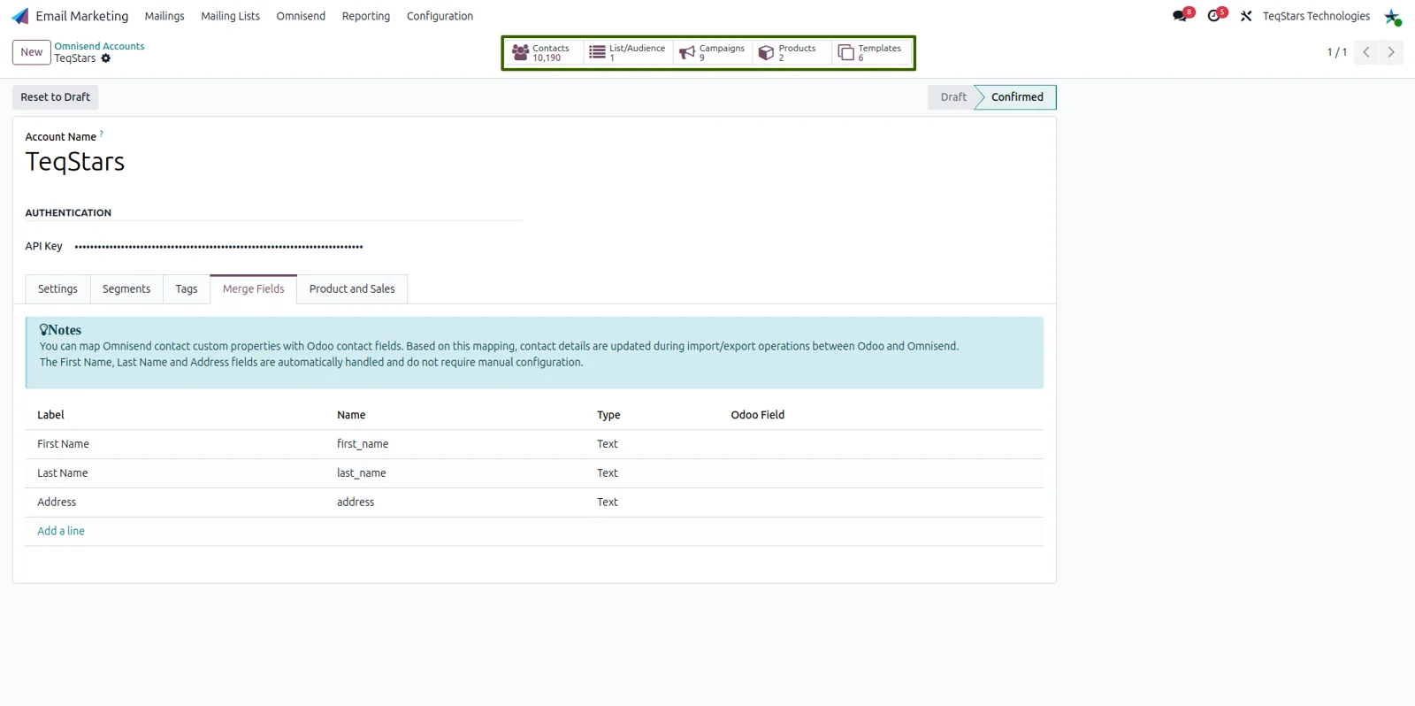Sort by the Odoo Field column header
1415x706 pixels.
[758, 415]
